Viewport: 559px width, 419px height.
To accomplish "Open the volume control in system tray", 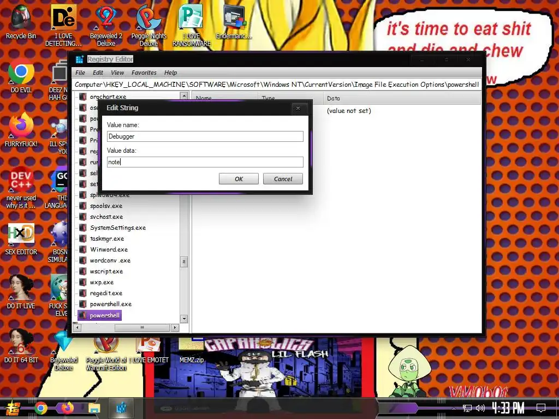I will [x=480, y=408].
